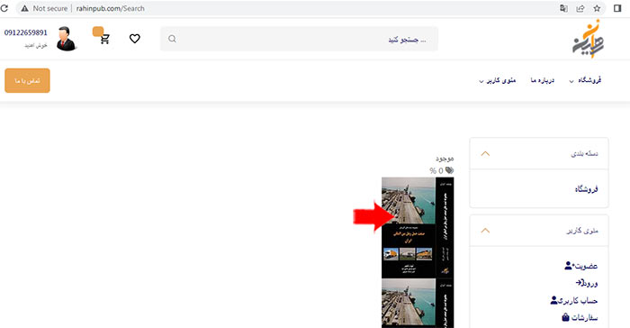This screenshot has width=630, height=328.
Task: Collapse the دسته بندی panel chevron
Action: (485, 154)
